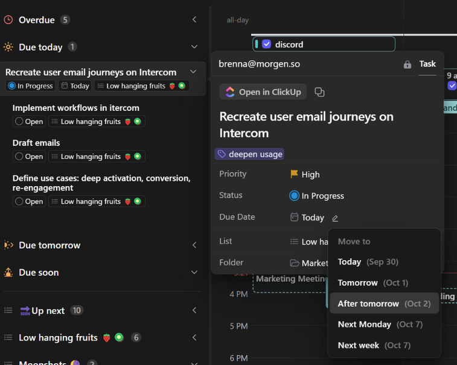Viewport: 457px width, 365px height.
Task: Expand the Up next list chevron
Action: click(x=194, y=310)
